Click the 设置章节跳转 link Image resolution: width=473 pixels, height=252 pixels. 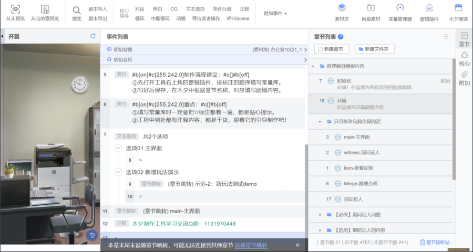[x=251, y=245]
